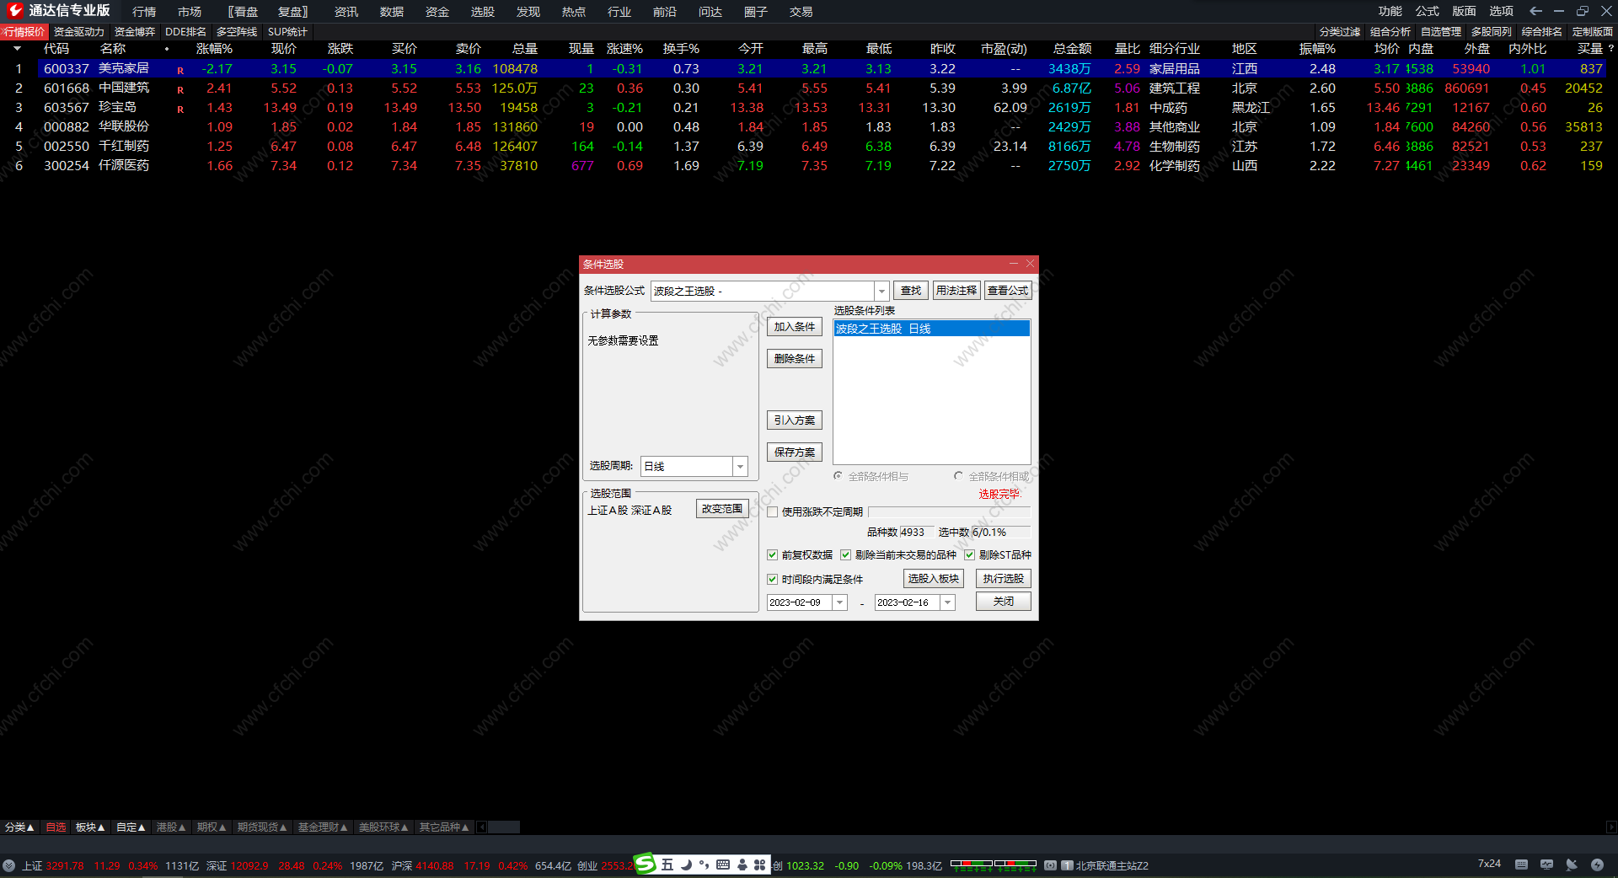Enable 使用涨跌不定周期 checkbox
Viewport: 1618px width, 878px height.
tap(772, 512)
